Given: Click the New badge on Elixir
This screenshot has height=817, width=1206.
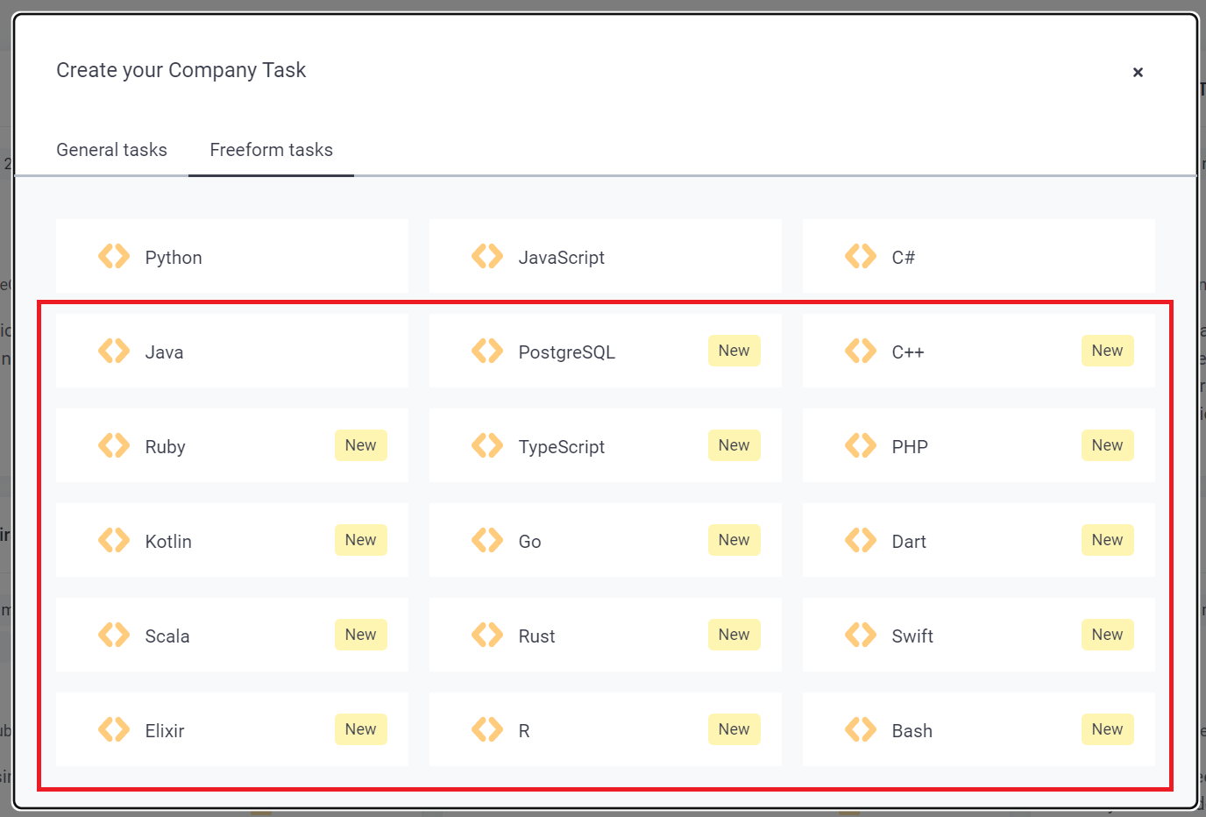Looking at the screenshot, I should point(360,729).
